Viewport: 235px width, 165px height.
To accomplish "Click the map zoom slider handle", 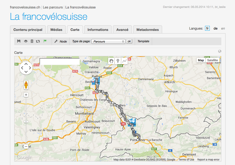I will (26, 121).
